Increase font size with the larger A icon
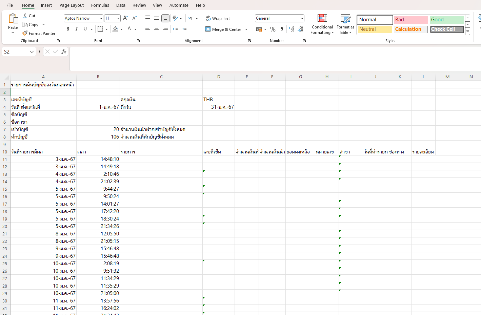Image resolution: width=481 pixels, height=315 pixels. click(125, 18)
